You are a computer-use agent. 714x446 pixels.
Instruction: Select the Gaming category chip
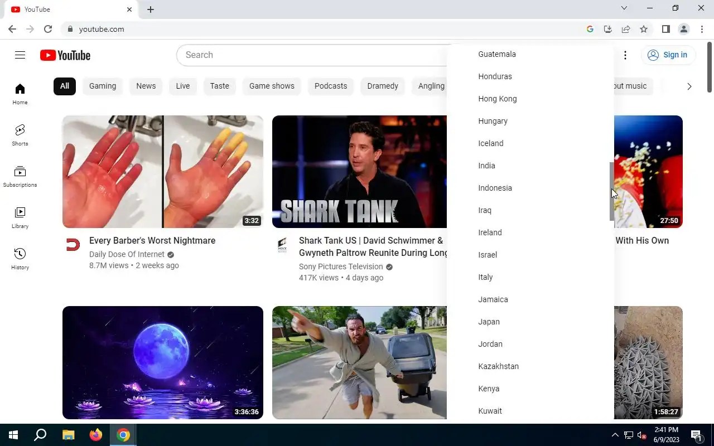pyautogui.click(x=103, y=86)
